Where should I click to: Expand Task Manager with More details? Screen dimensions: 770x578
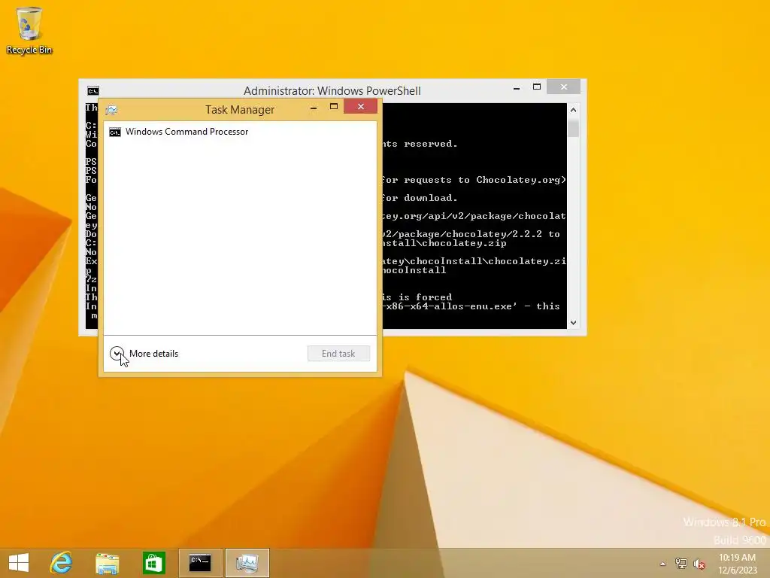[144, 354]
